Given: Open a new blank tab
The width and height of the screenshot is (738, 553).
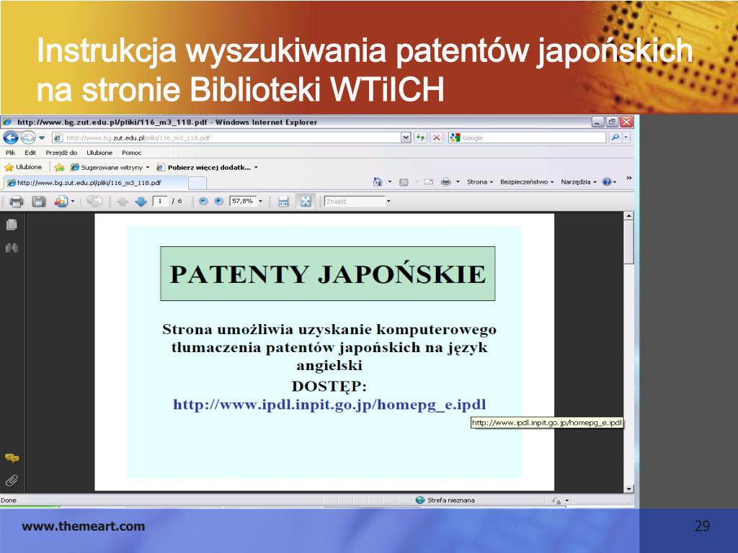Looking at the screenshot, I should coord(197,183).
